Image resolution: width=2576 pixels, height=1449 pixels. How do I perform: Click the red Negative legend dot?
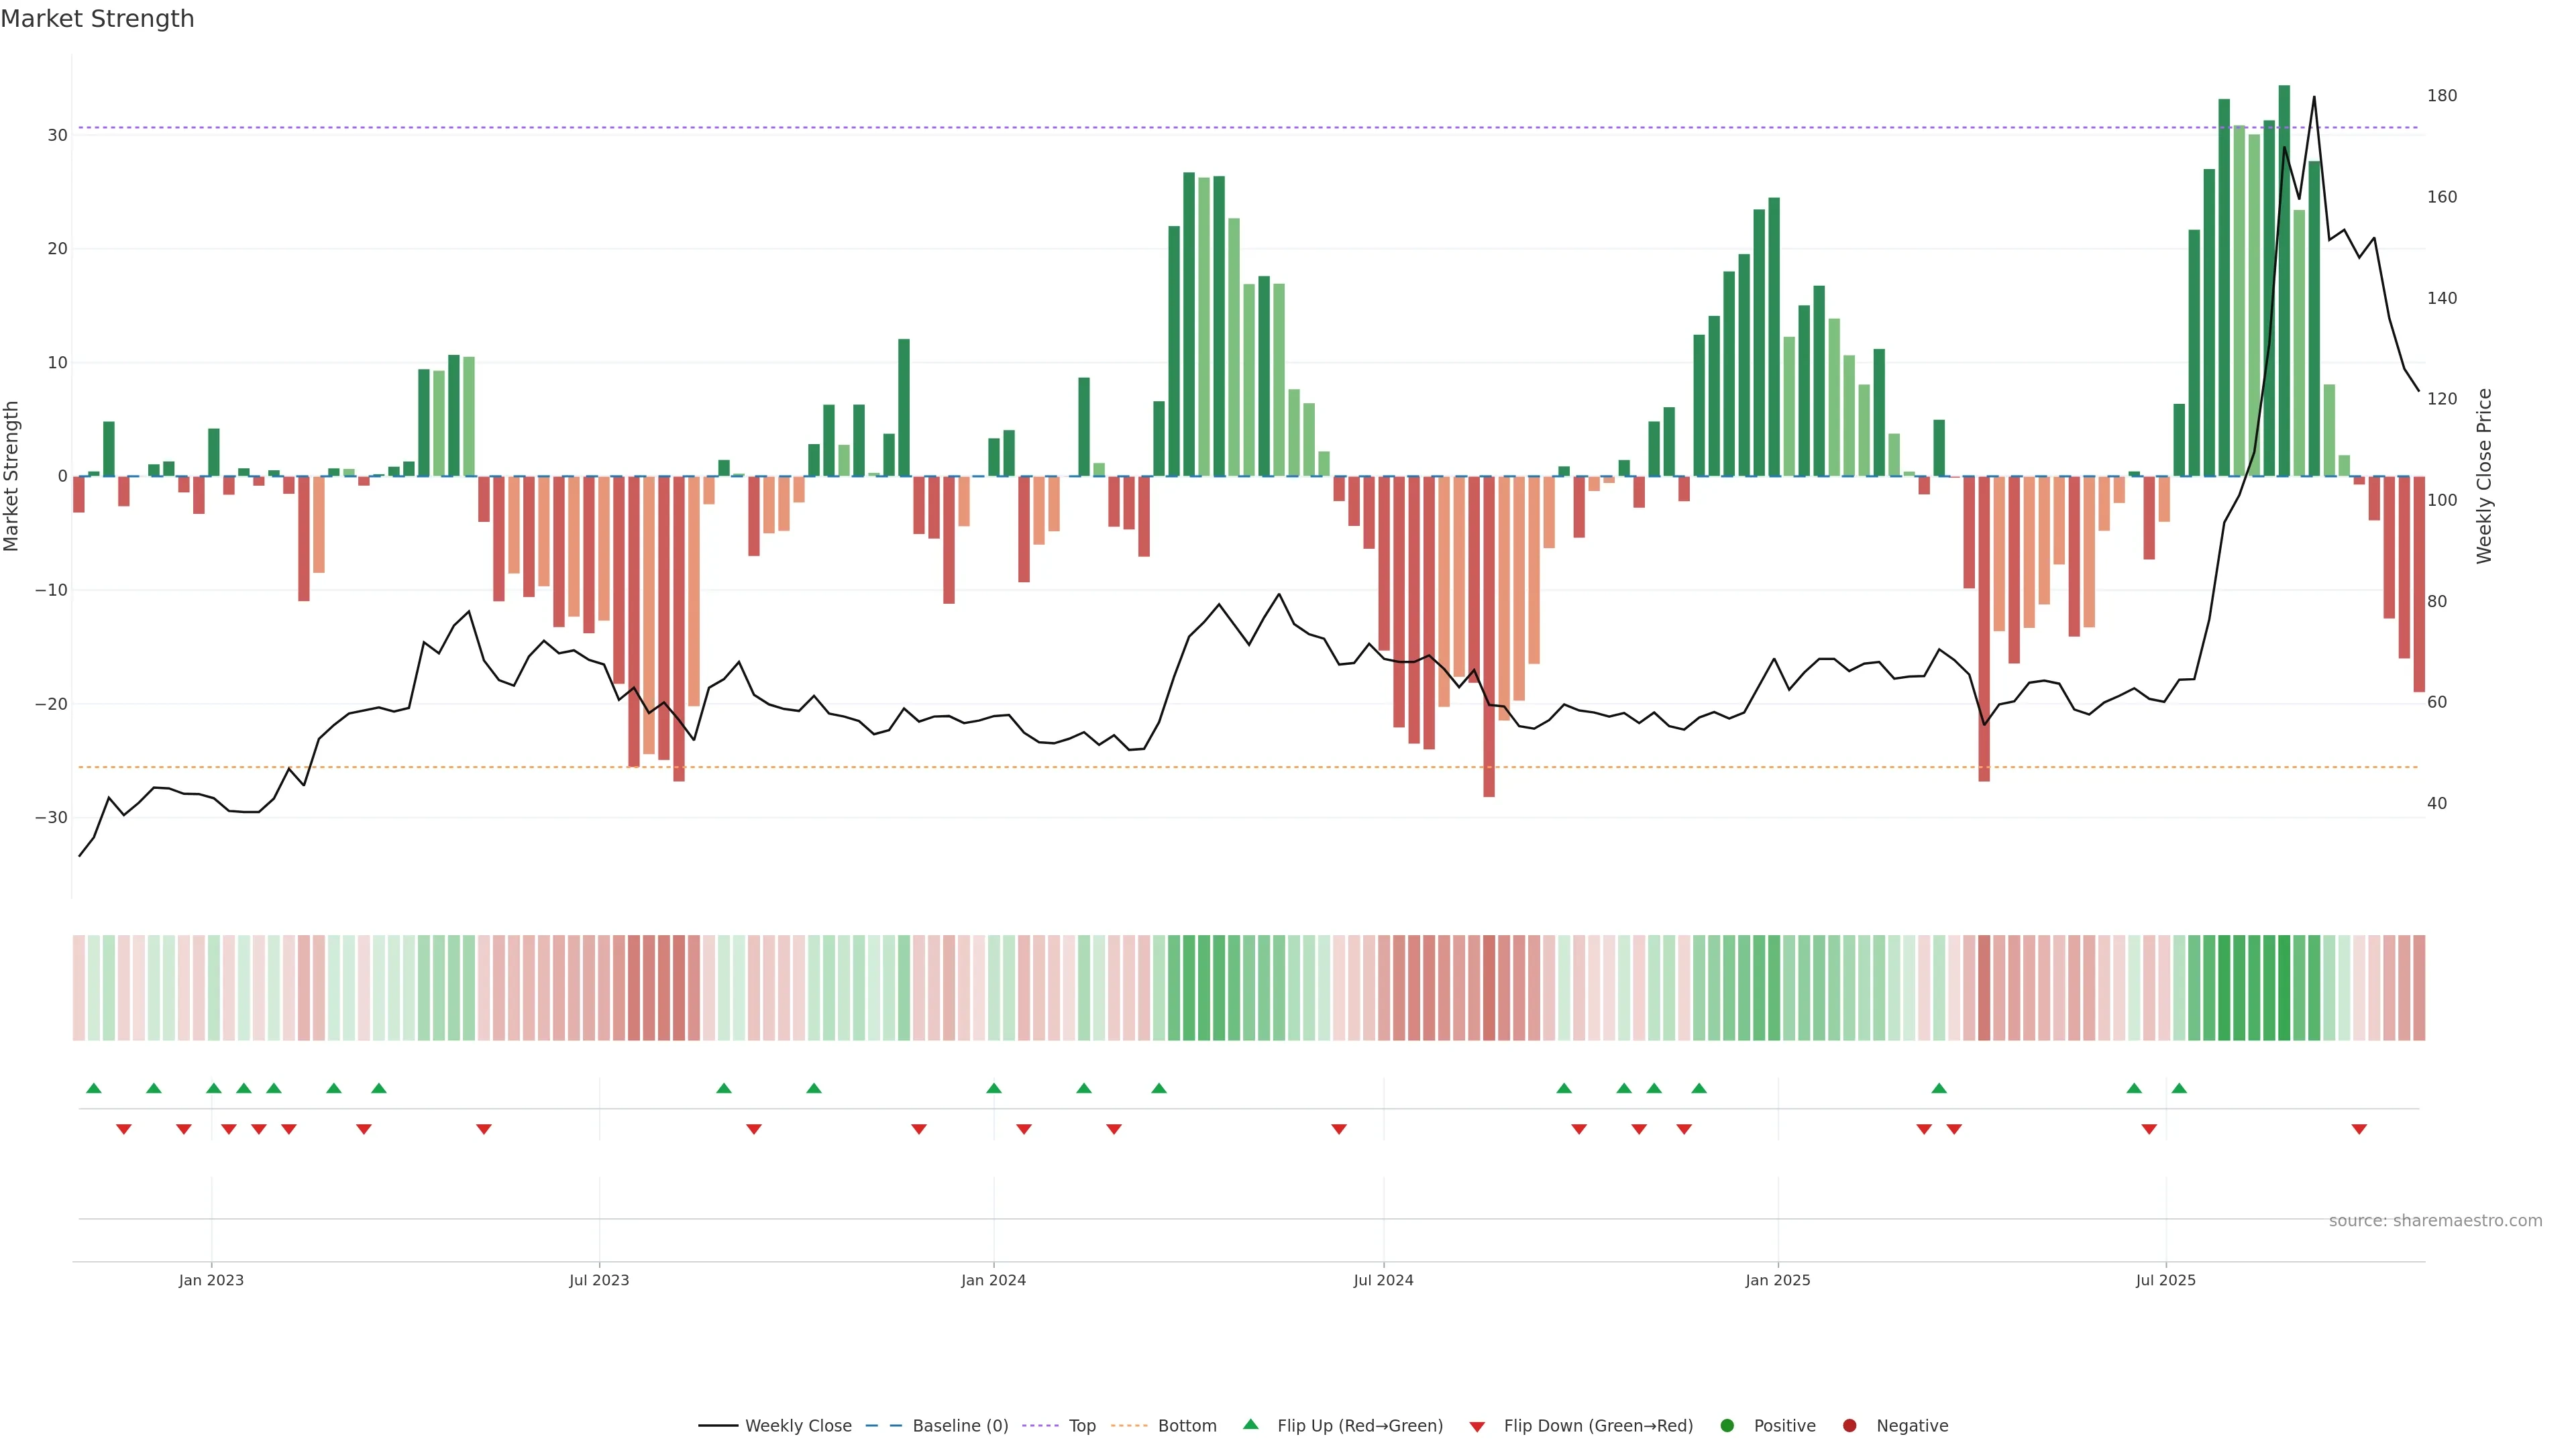(1849, 1425)
